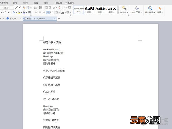Open paragraph dialog launcher corner icon
Image resolution: width=172 pixels, height=129 pixels.
pos(70,15)
